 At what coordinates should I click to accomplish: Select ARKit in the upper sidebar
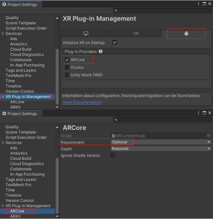tap(15, 107)
